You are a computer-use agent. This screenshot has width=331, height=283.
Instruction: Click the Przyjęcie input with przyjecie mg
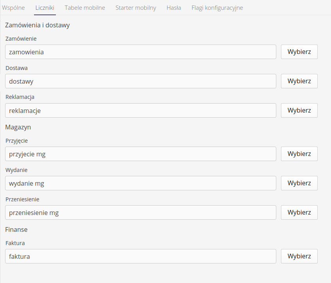click(141, 154)
